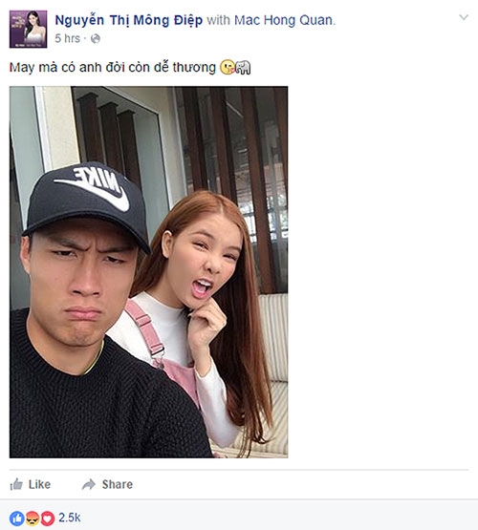Image resolution: width=478 pixels, height=530 pixels.
Task: Click the angry face reaction icon
Action: tap(33, 519)
